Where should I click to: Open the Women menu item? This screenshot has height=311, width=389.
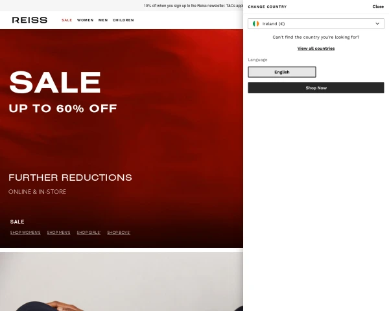point(85,20)
